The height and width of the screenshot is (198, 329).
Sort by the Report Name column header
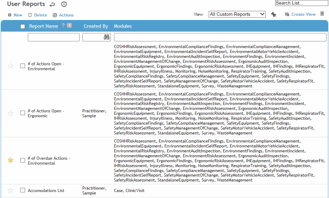point(44,26)
